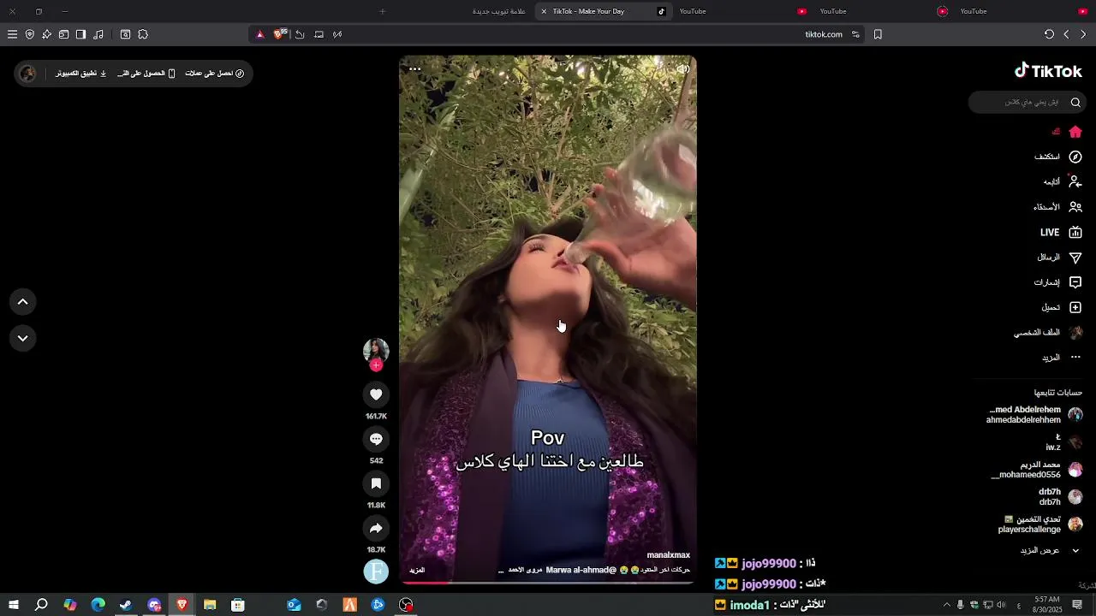This screenshot has width=1096, height=616.
Task: Open the browser hamburger menu
Action: pyautogui.click(x=12, y=34)
